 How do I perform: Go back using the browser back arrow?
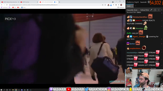(2, 5)
